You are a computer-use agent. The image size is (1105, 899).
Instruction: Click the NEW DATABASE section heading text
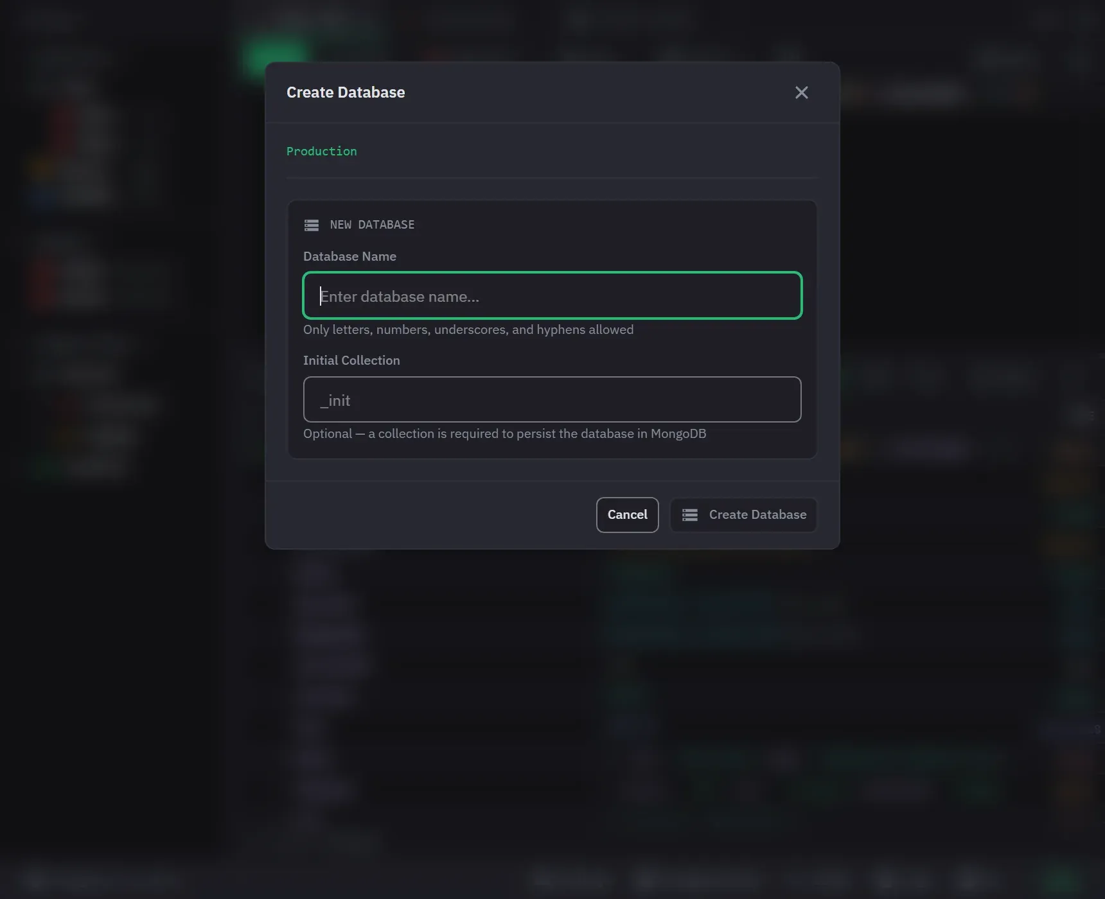pos(372,225)
